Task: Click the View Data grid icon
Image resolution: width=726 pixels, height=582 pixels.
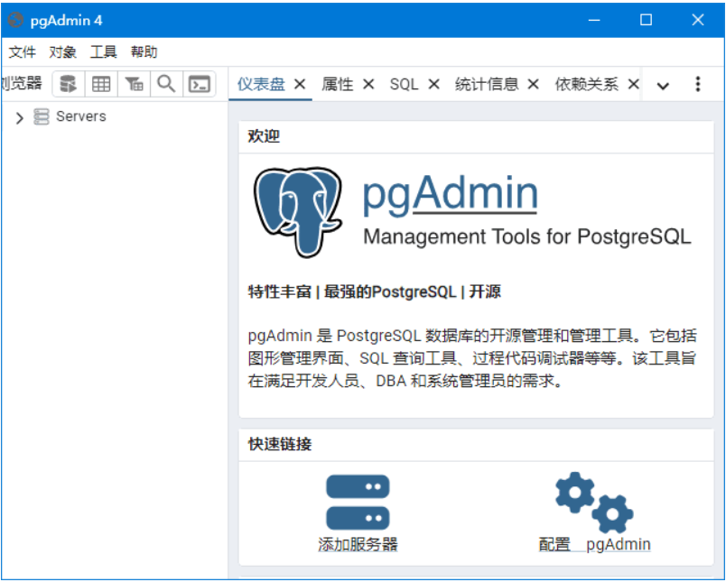Action: pos(100,84)
